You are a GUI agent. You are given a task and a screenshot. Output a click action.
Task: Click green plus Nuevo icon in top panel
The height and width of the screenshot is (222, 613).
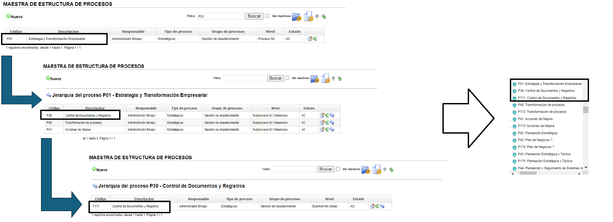tap(9, 16)
